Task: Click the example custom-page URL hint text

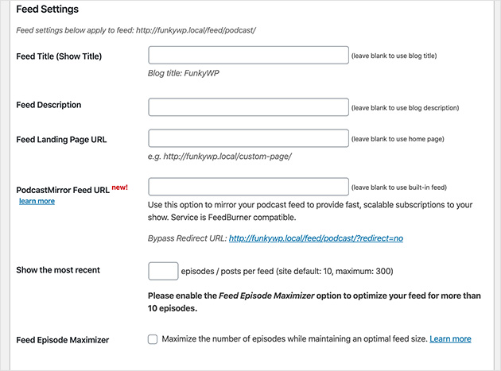Action: pos(219,156)
